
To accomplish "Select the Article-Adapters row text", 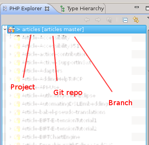I will 42,71.
